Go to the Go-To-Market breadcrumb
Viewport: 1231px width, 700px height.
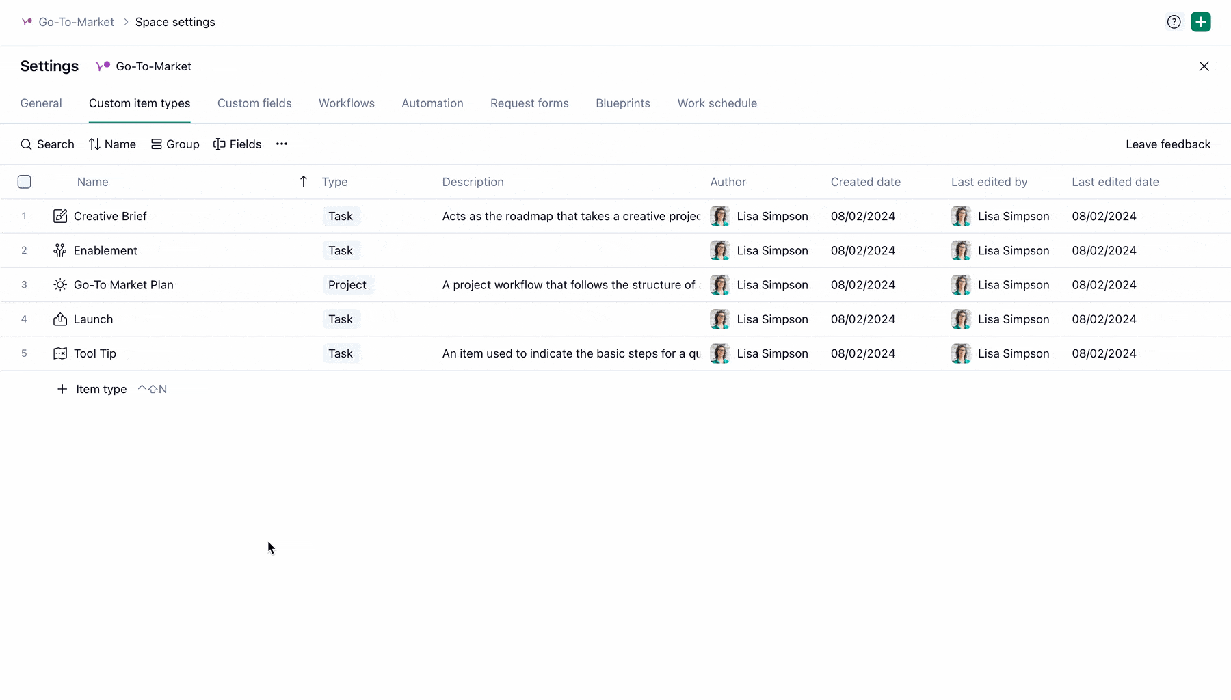pos(76,22)
